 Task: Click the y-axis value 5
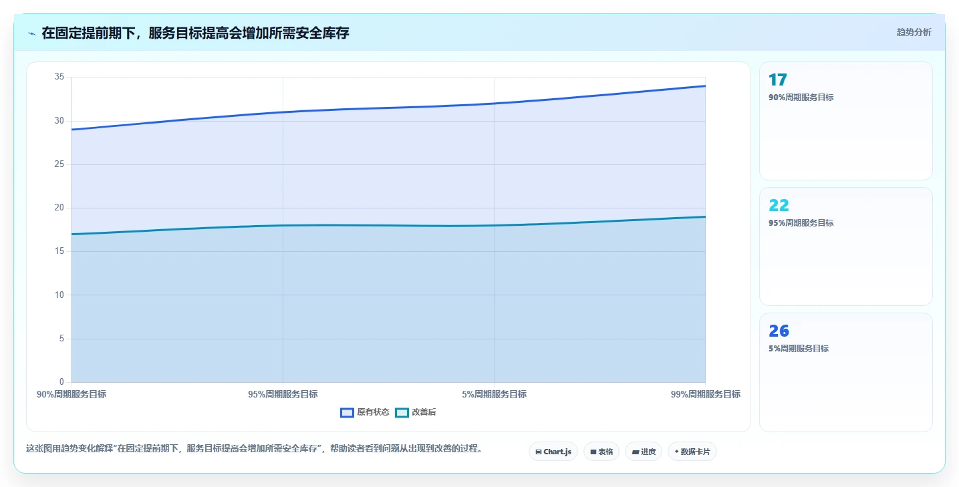click(x=61, y=339)
